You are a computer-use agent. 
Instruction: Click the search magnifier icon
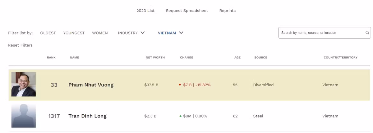(x=367, y=33)
